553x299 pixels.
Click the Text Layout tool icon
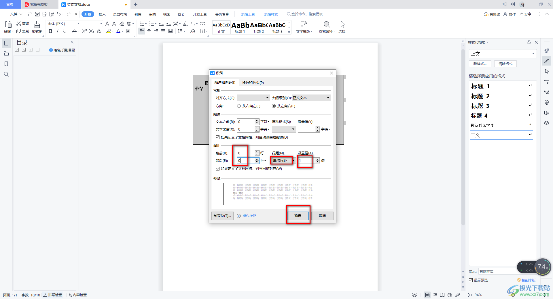pyautogui.click(x=304, y=27)
